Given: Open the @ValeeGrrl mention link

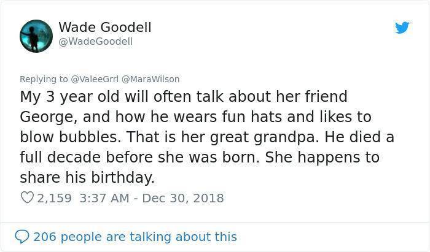Looking at the screenshot, I should pos(95,79).
